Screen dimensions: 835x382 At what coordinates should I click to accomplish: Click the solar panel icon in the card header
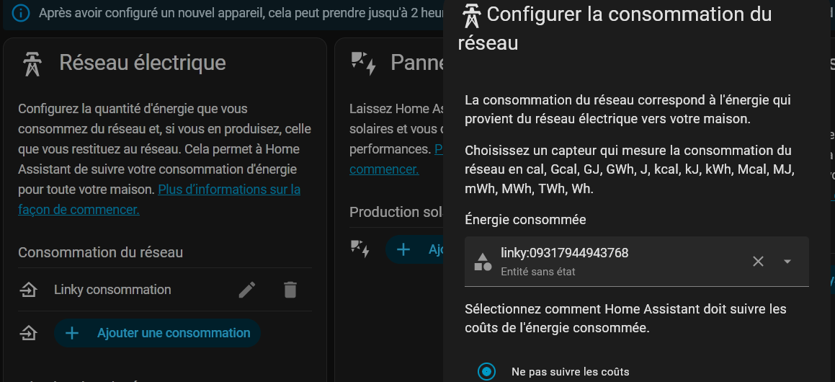pyautogui.click(x=363, y=63)
